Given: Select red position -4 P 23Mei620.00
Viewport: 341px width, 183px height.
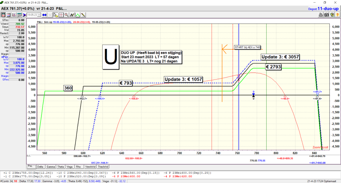Looking at the screenshot, I should (178, 177).
